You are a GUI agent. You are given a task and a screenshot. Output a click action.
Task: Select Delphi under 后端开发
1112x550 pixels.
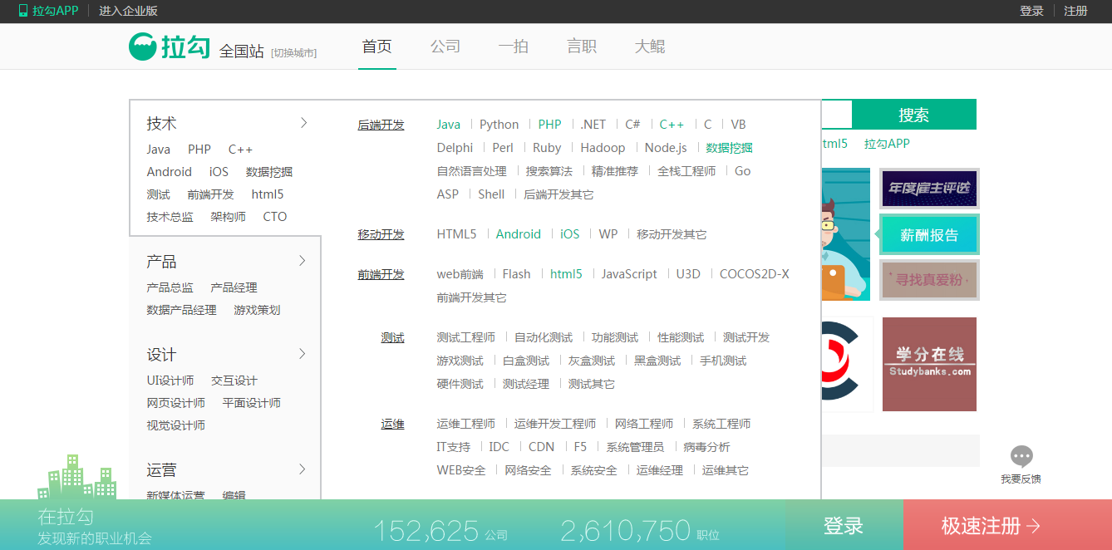click(455, 148)
